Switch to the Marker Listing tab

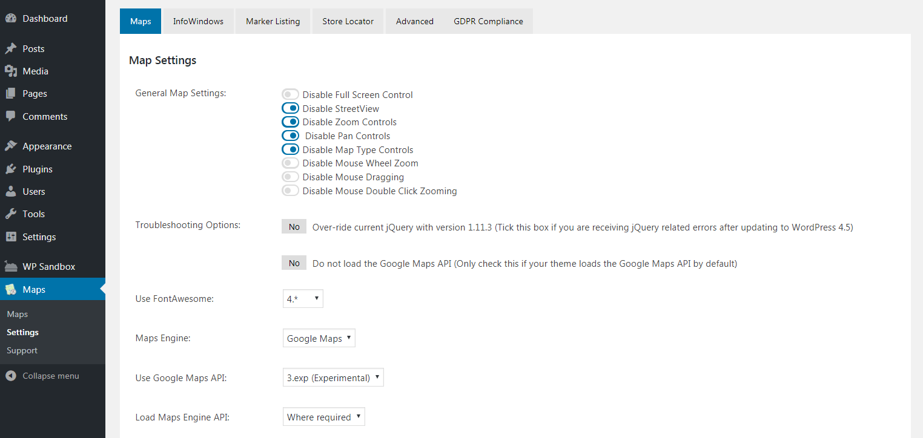[x=273, y=21]
